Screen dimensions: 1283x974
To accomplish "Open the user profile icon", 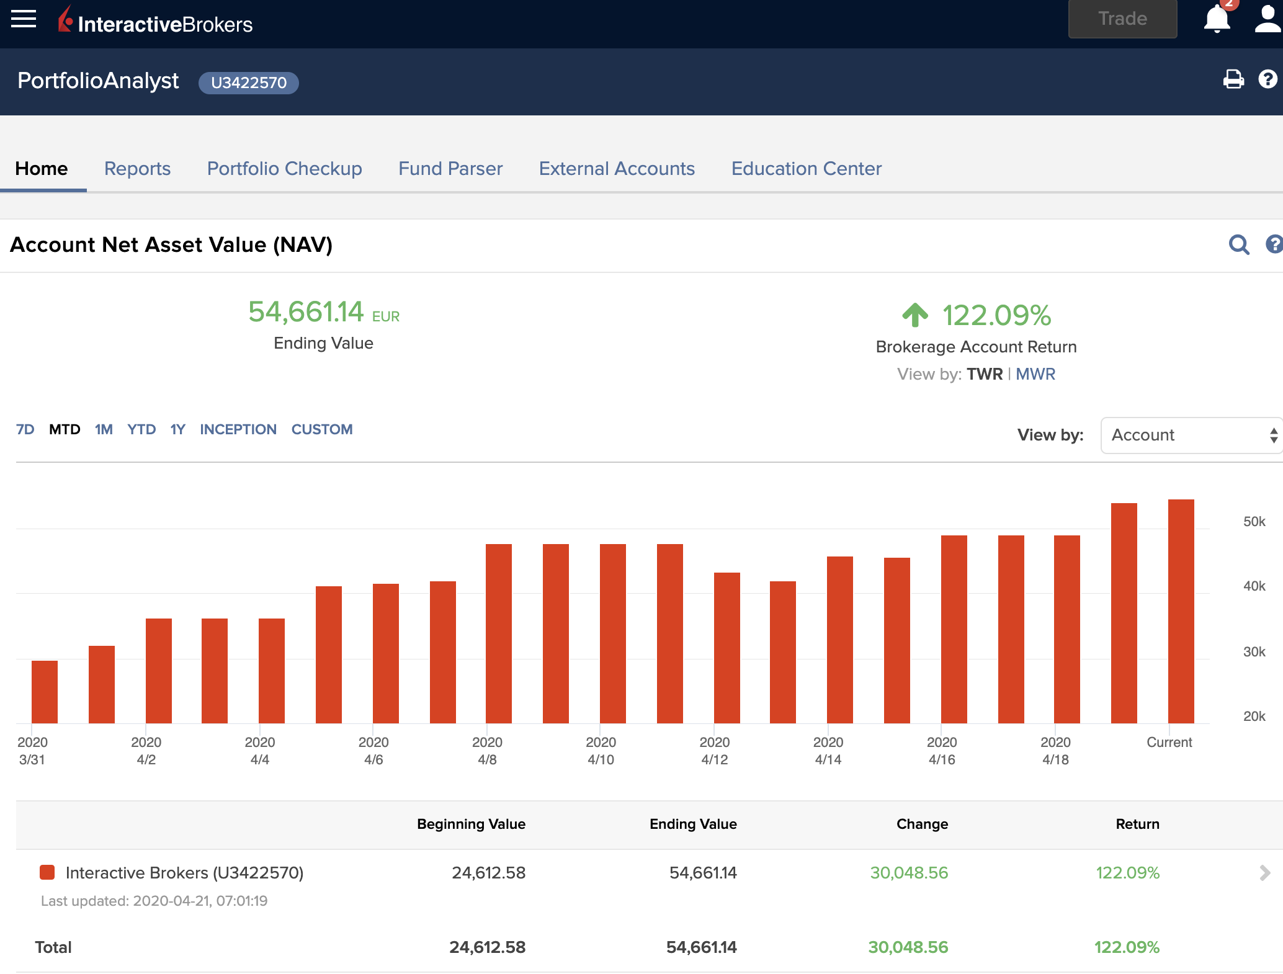I will [x=1267, y=19].
